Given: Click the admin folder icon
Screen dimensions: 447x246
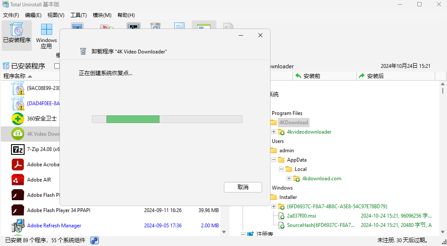Looking at the screenshot, I should (274, 151).
